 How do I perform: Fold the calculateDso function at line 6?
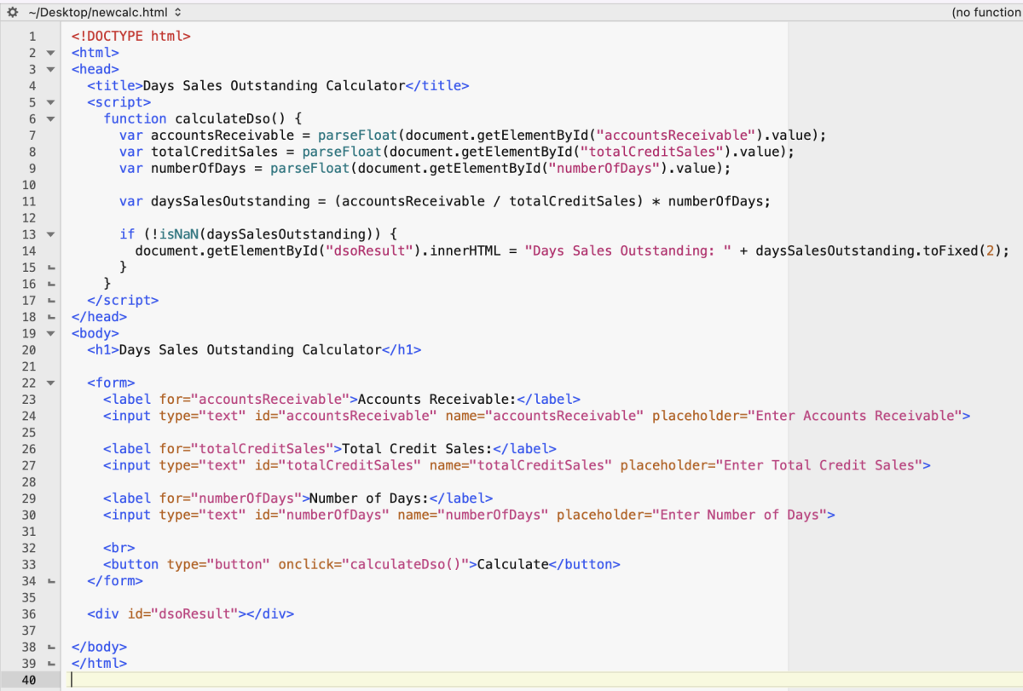50,119
